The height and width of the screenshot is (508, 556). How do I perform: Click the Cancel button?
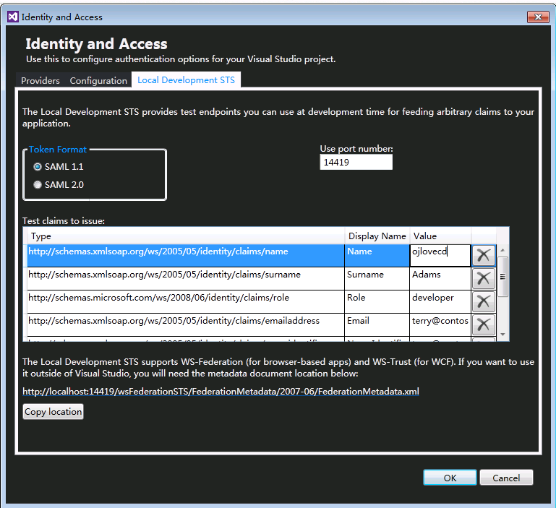pos(506,478)
